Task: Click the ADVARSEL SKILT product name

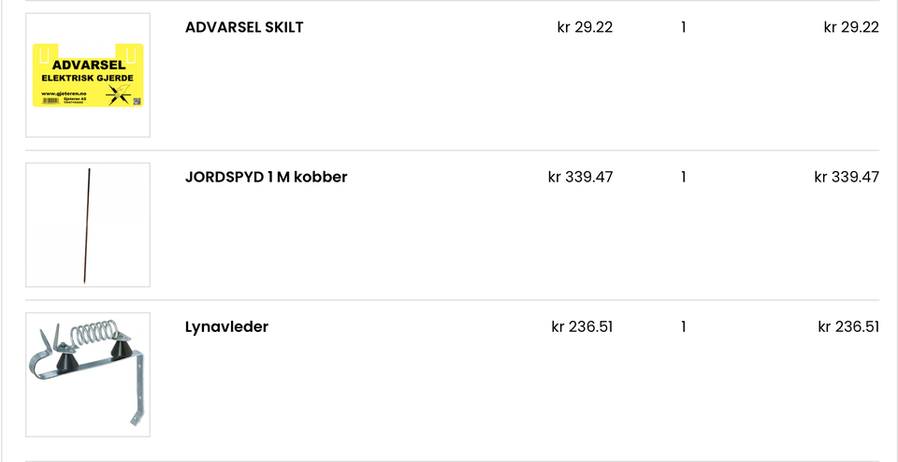Action: 244,27
